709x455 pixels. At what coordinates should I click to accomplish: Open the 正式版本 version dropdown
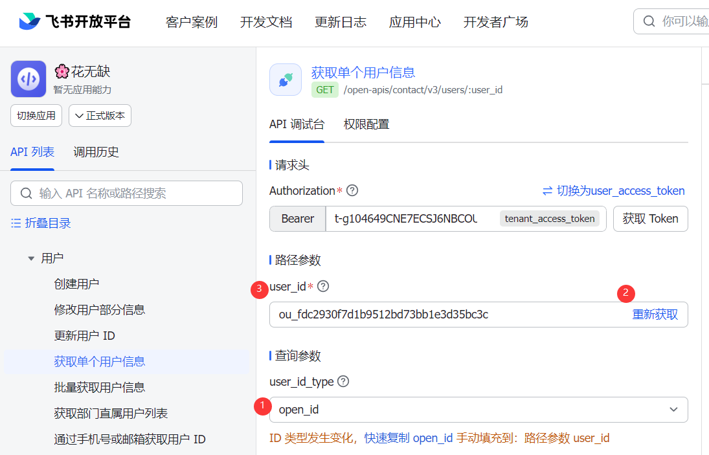coord(100,116)
